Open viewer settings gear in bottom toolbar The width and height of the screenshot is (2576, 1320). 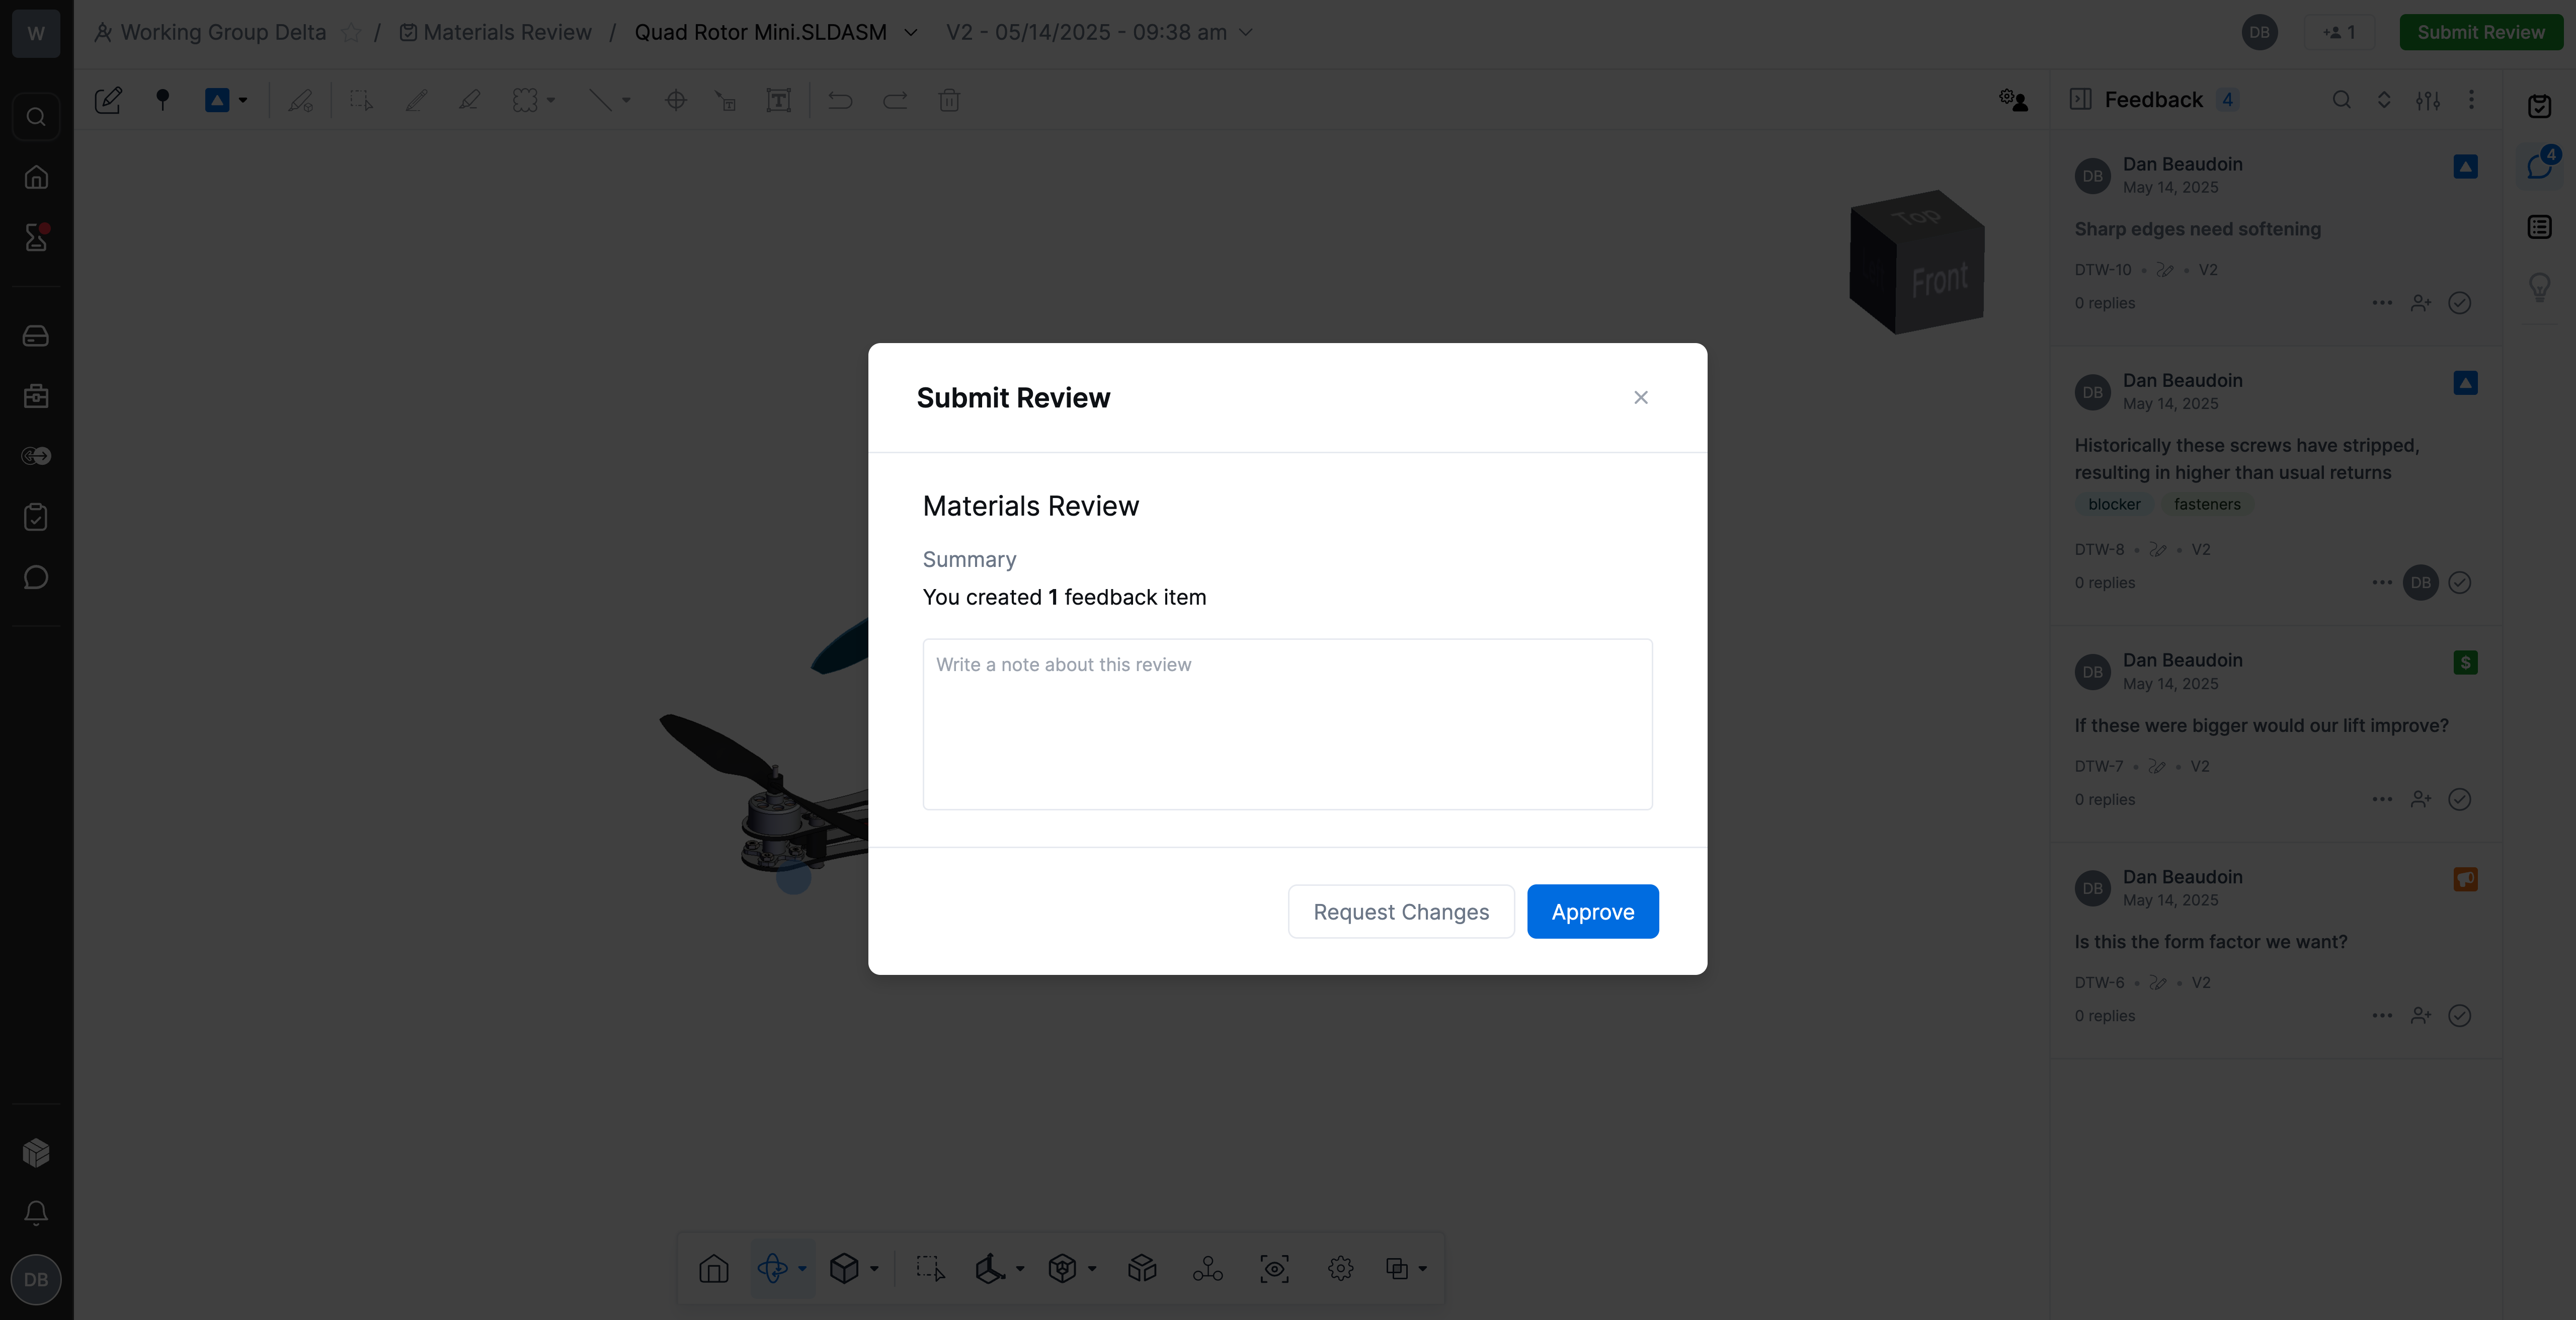coord(1341,1269)
